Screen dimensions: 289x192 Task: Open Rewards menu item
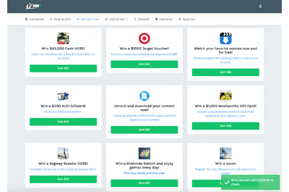point(142,19)
